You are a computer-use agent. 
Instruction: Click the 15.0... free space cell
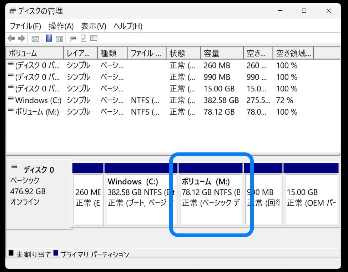(x=256, y=89)
